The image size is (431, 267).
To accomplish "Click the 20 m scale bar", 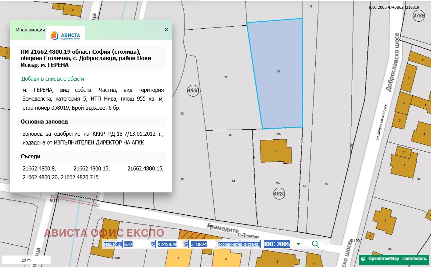I will [26, 260].
